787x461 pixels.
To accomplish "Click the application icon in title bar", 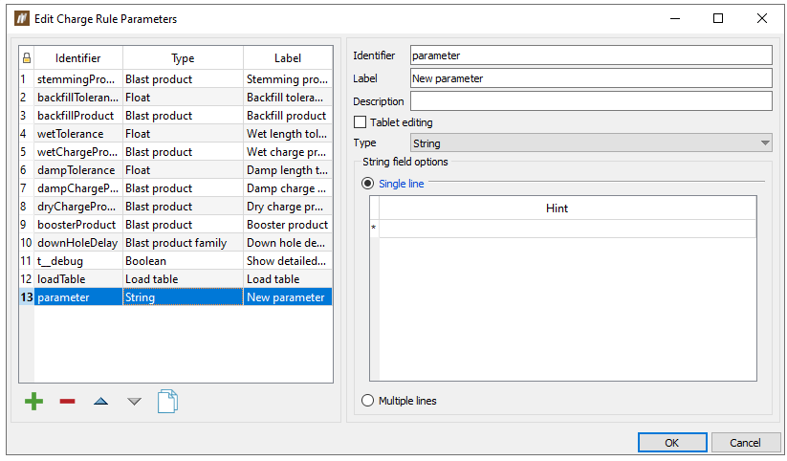I will point(21,18).
